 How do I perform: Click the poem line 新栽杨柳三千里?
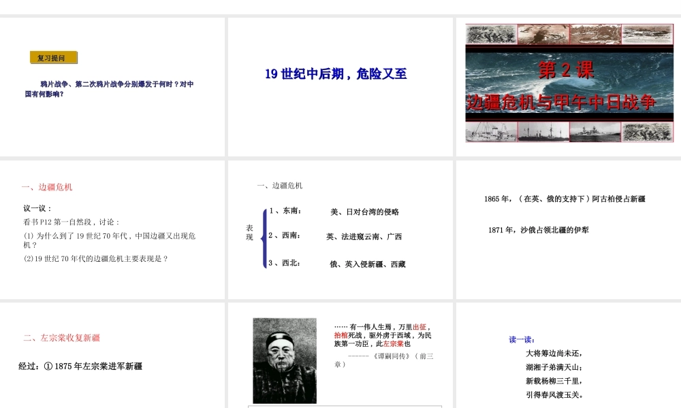pyautogui.click(x=554, y=381)
